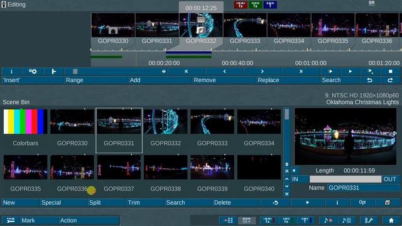This screenshot has width=402, height=226.
Task: Click the OUT point button
Action: tap(391, 179)
